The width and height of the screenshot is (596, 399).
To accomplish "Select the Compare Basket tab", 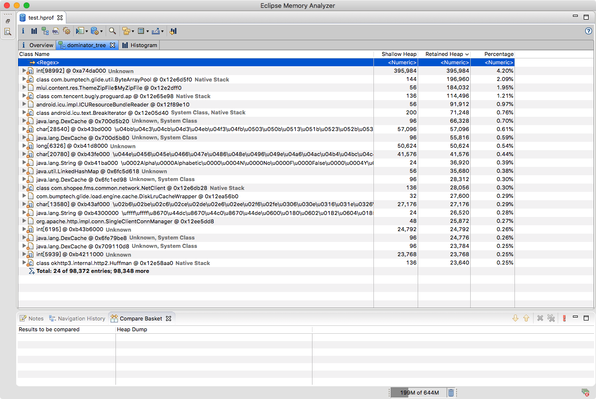I will tap(141, 319).
